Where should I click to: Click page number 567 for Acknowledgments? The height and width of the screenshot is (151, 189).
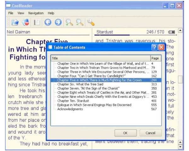click(154, 109)
